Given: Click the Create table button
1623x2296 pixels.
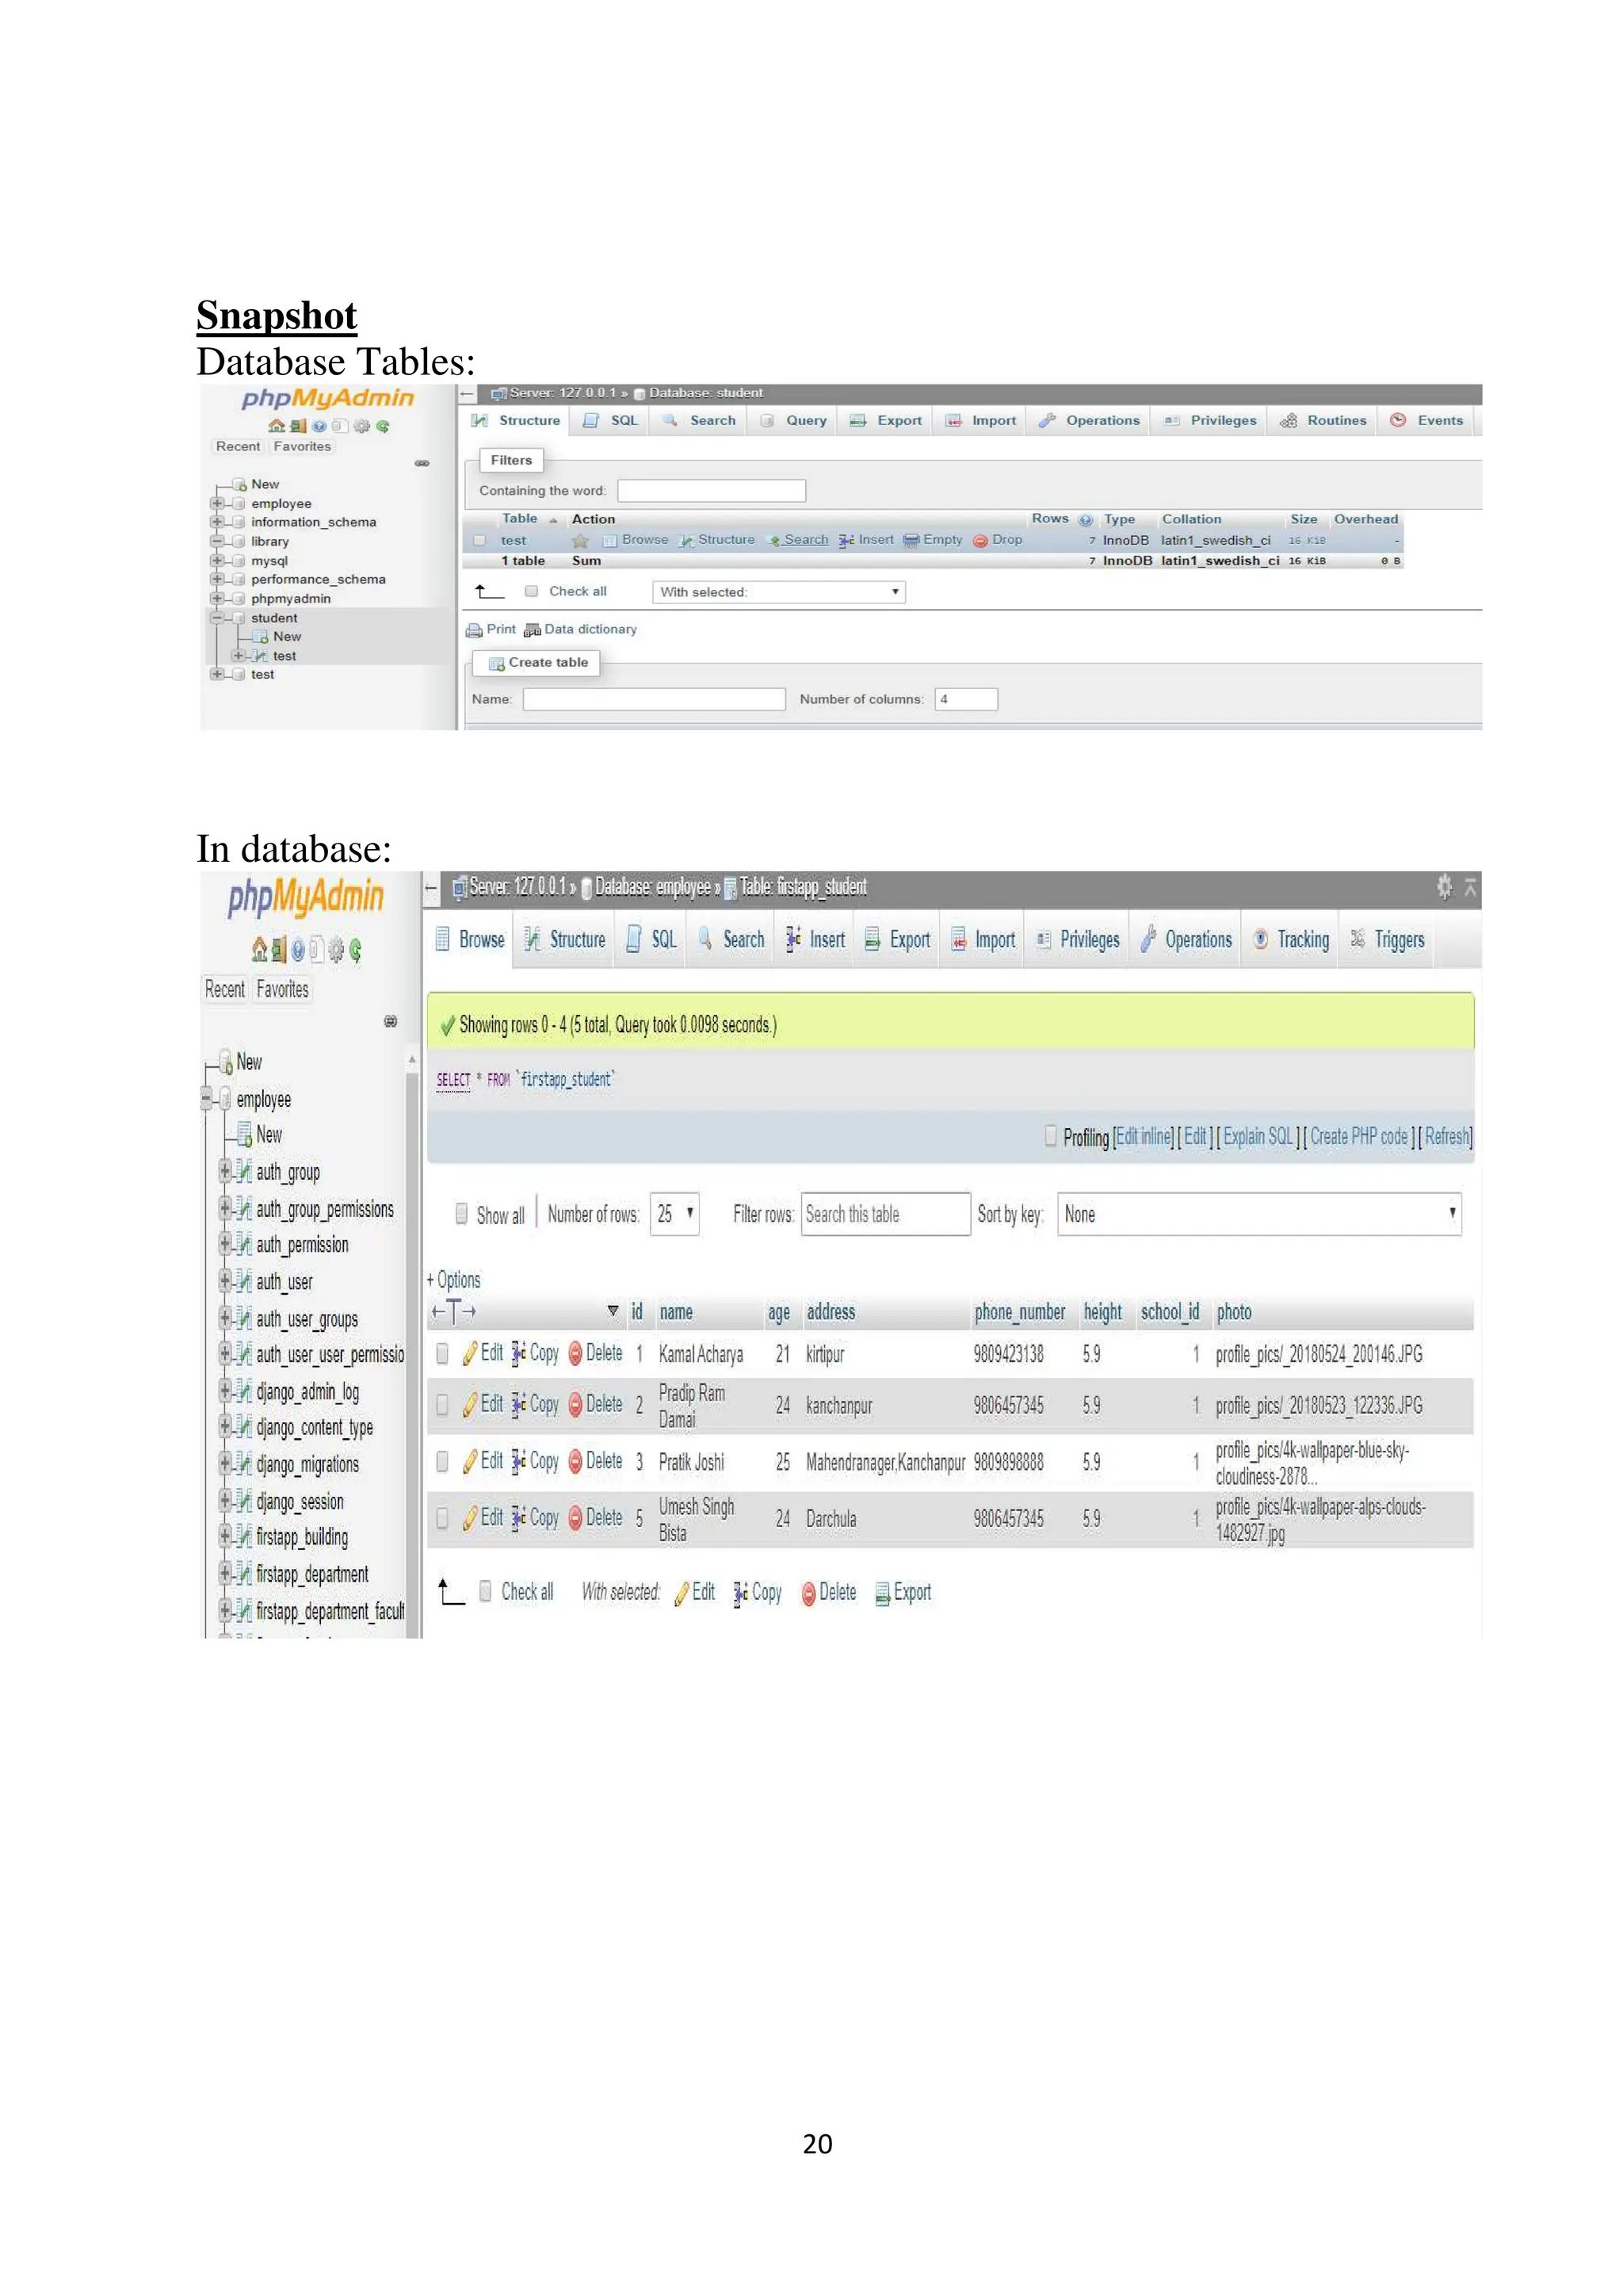Looking at the screenshot, I should (x=537, y=663).
